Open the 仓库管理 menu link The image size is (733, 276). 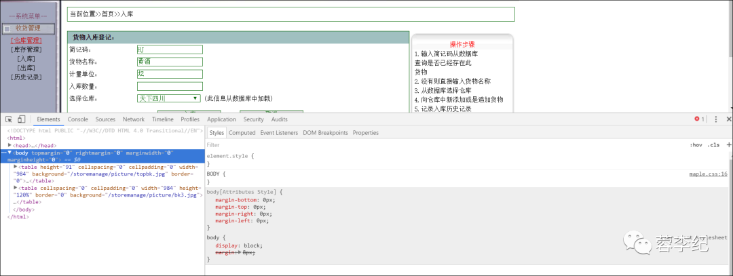[x=26, y=41]
